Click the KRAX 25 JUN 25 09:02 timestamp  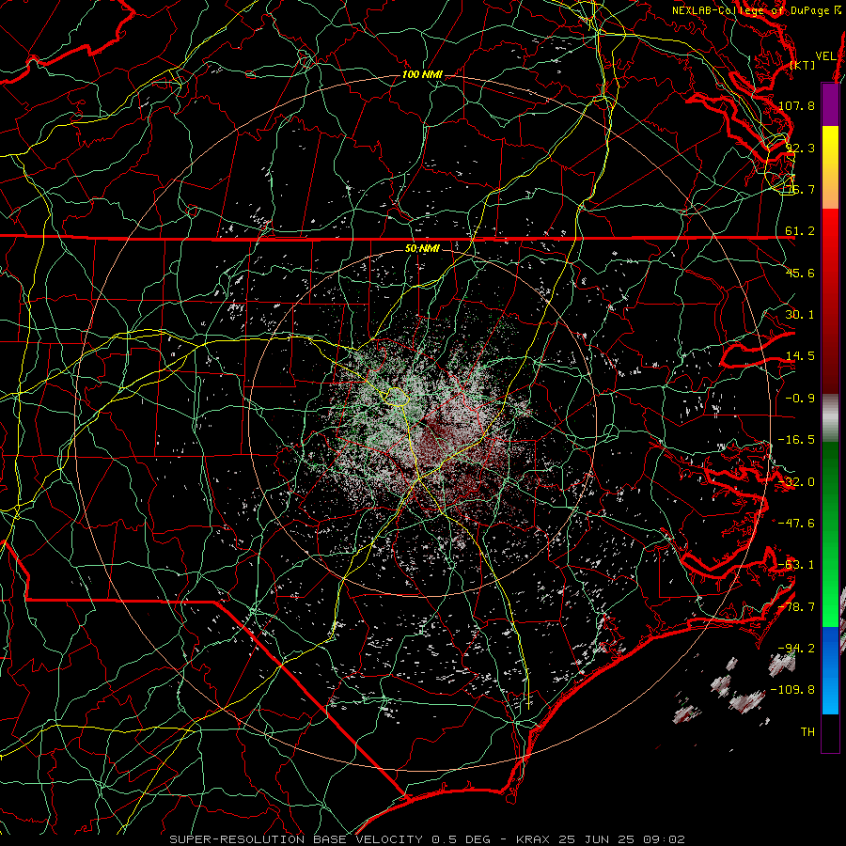pyautogui.click(x=601, y=839)
